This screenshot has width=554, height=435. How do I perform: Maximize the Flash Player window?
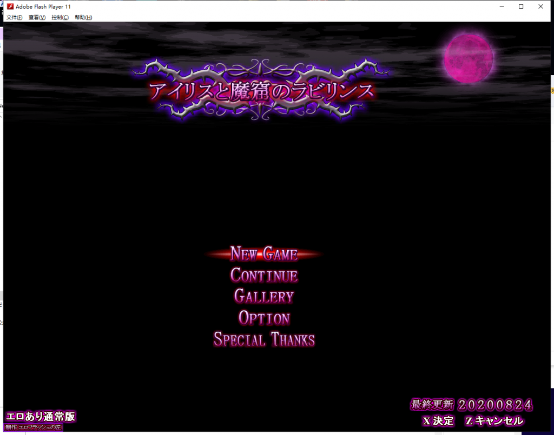[521, 6]
